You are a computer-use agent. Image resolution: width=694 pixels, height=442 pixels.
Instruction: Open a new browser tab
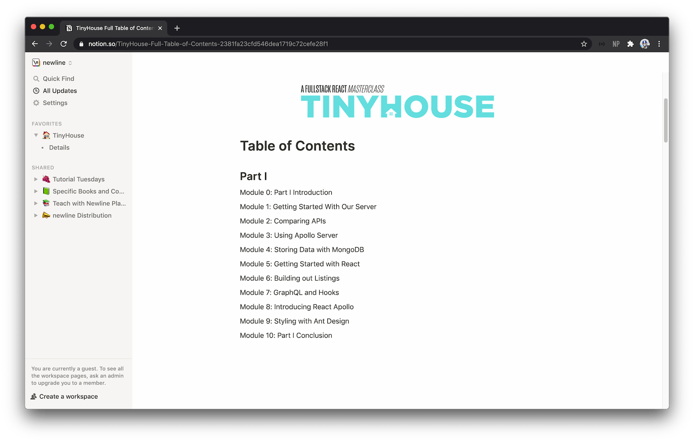point(177,28)
